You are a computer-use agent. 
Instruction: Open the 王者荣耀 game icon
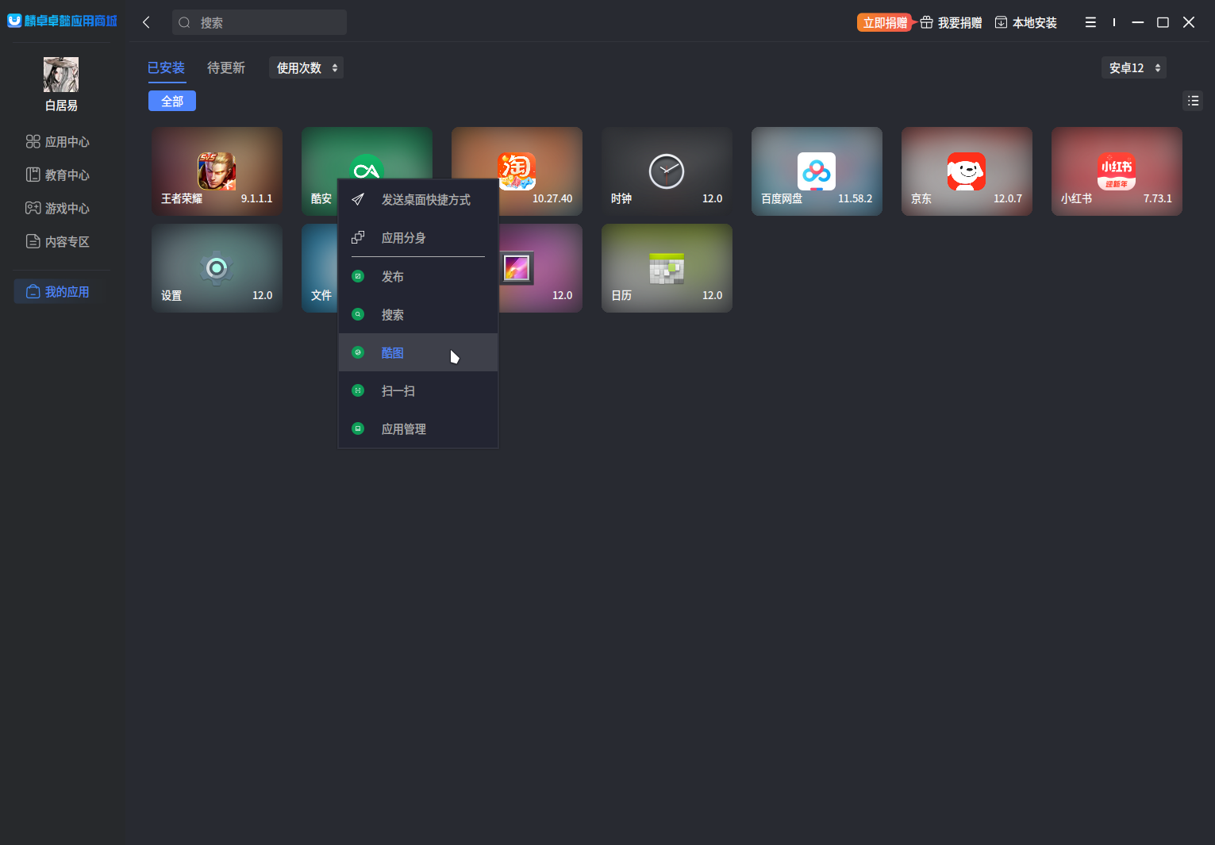pos(217,171)
